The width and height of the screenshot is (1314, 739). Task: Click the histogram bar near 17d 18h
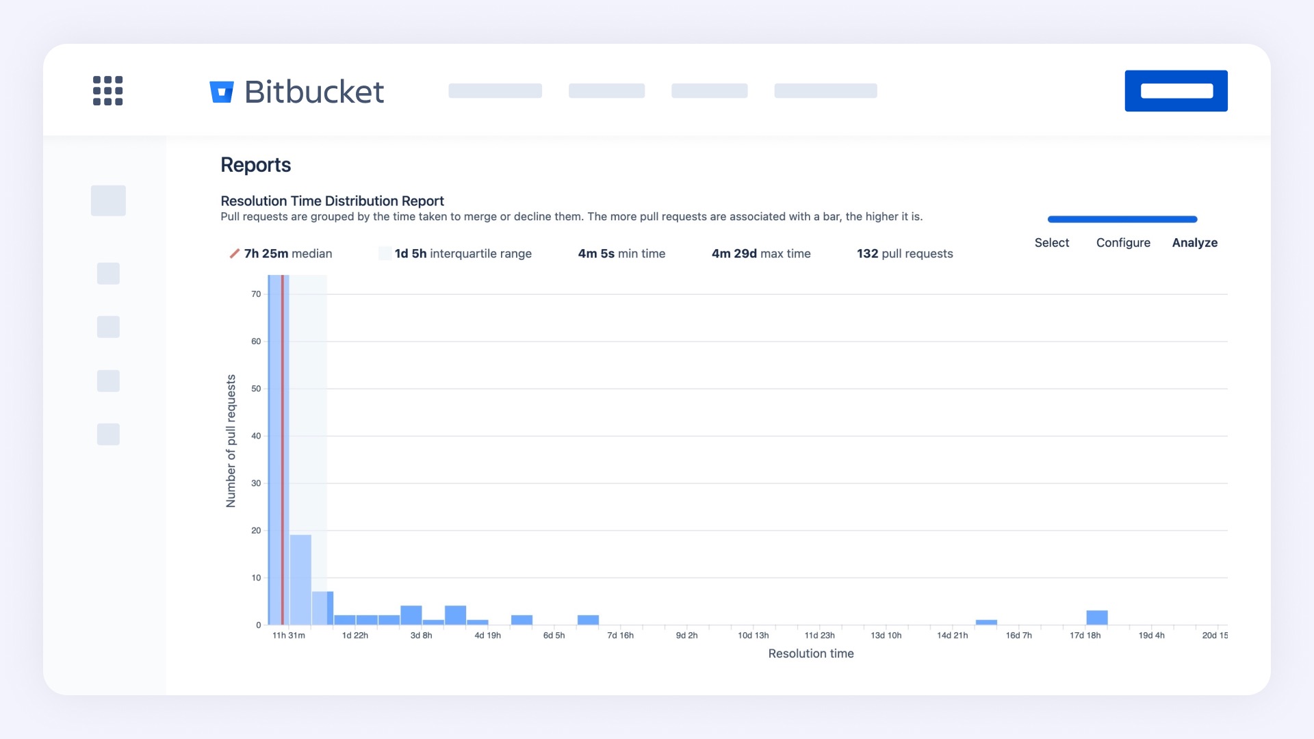point(1097,617)
